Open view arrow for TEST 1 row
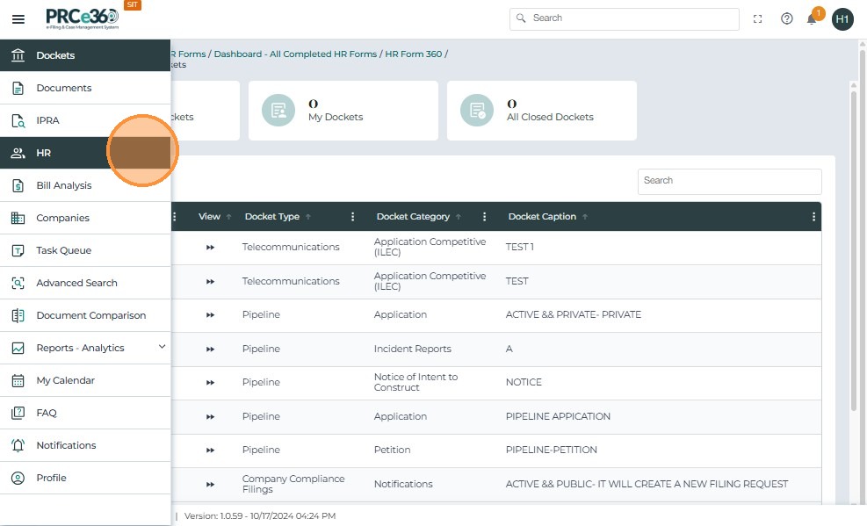The image size is (867, 526). tap(210, 248)
